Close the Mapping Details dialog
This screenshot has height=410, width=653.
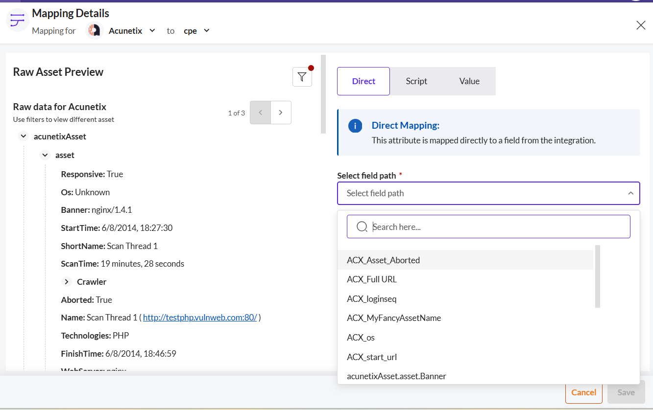tap(640, 25)
